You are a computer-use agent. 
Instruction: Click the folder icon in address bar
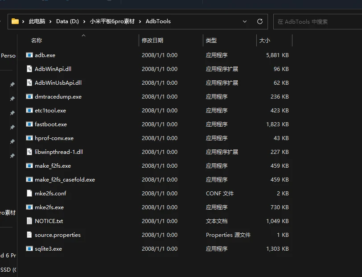point(15,21)
